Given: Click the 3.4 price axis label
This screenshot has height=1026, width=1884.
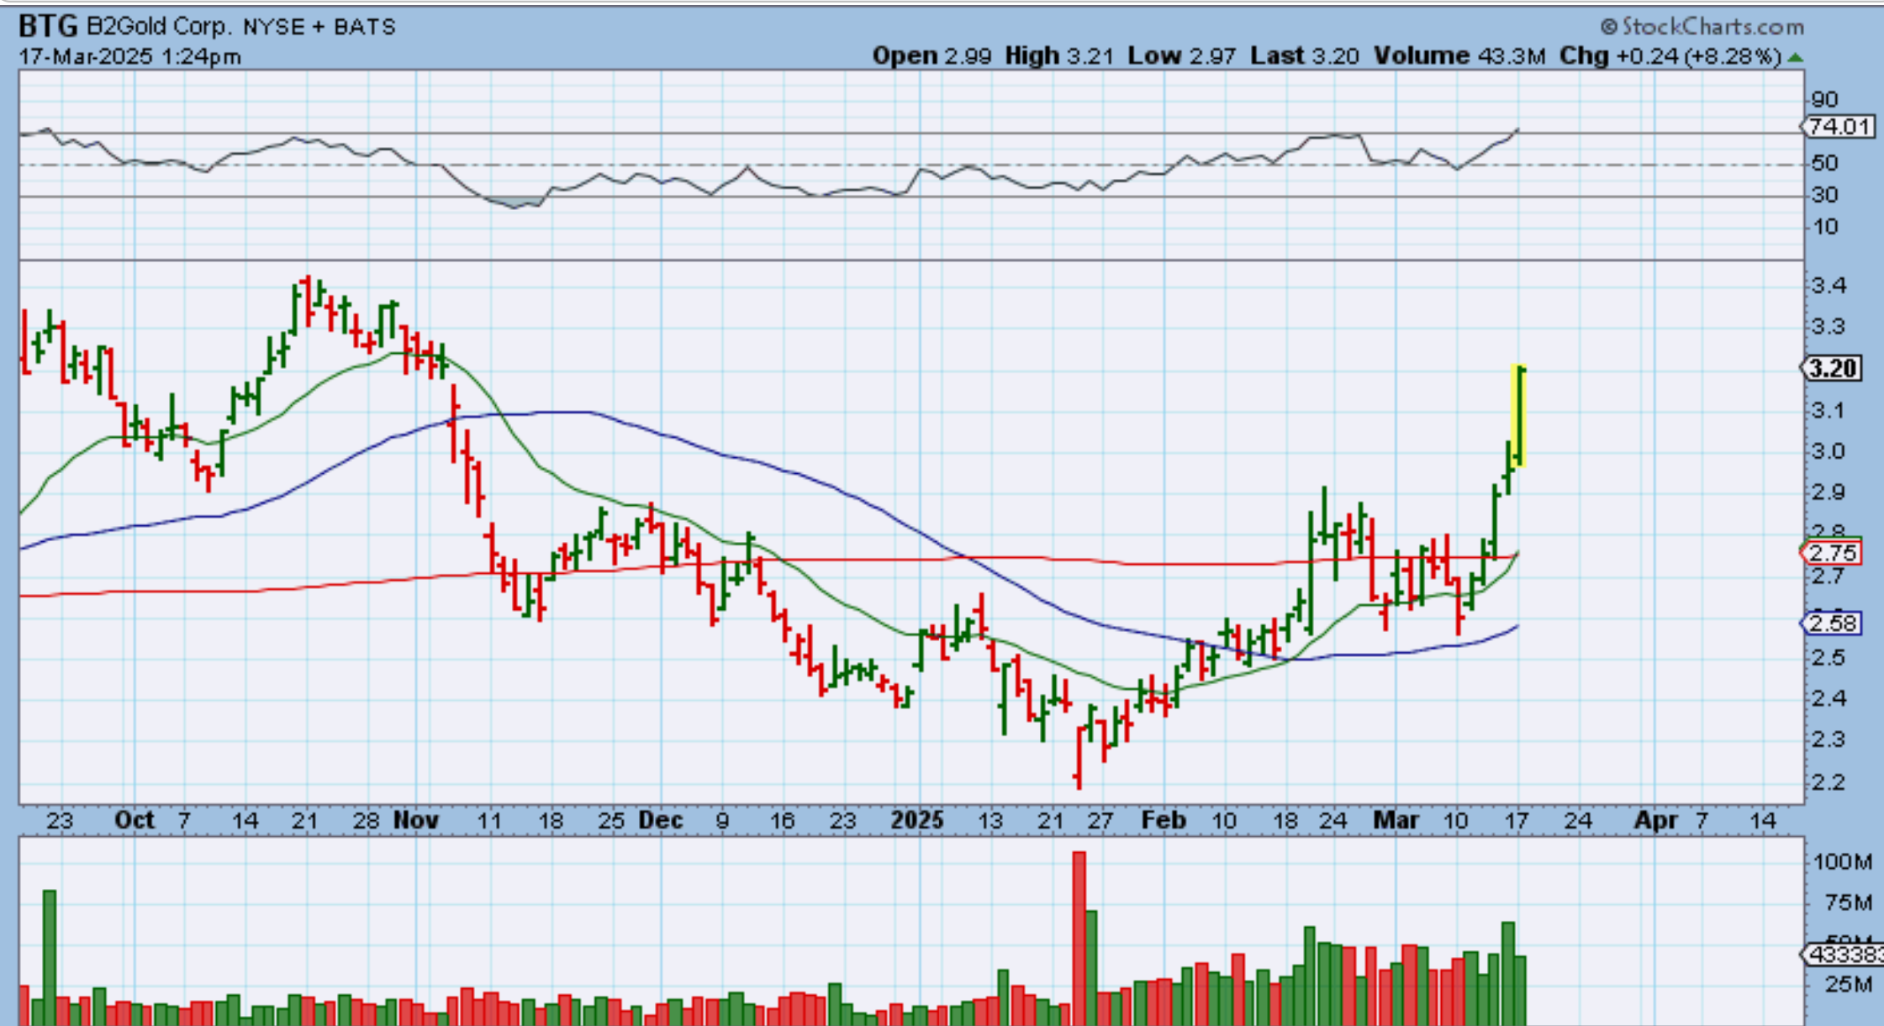Looking at the screenshot, I should 1829,286.
